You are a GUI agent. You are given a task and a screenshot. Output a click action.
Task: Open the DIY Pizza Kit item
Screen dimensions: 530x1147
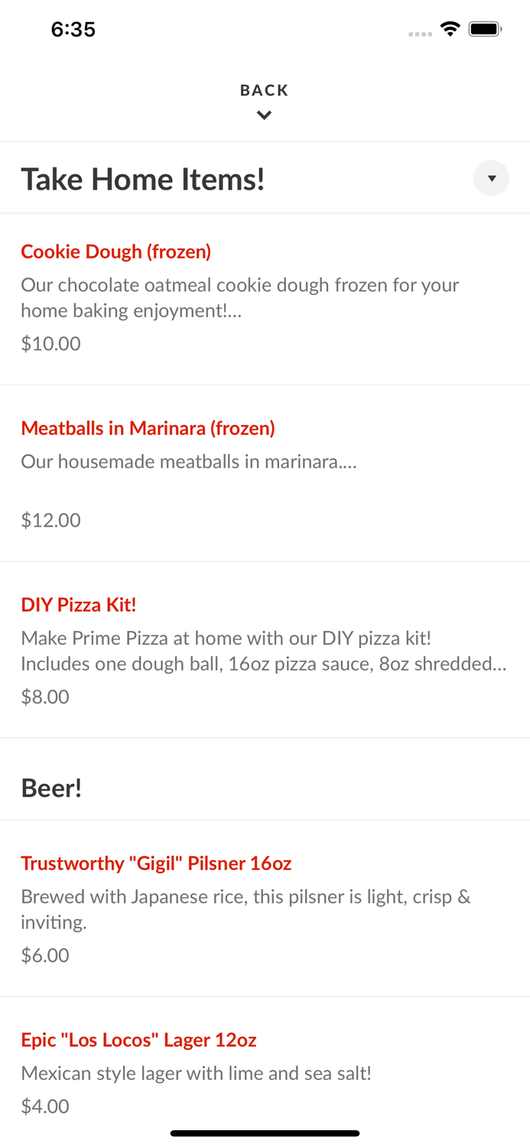(78, 604)
